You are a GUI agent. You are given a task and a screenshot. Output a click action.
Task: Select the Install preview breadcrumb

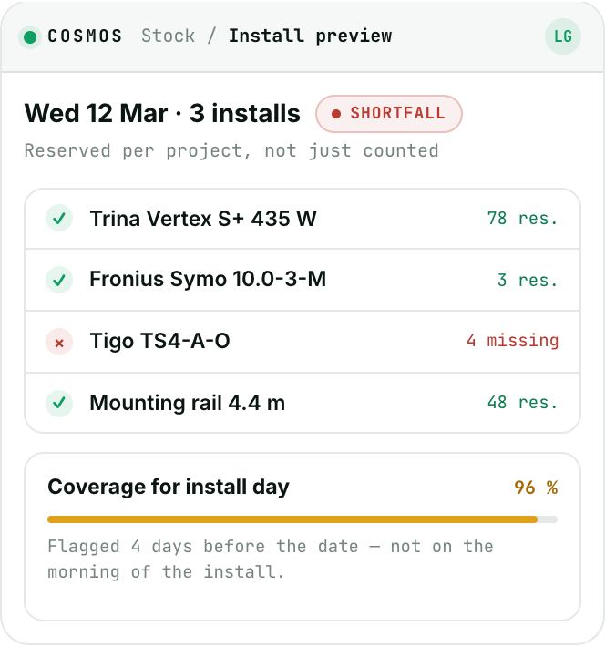point(310,36)
